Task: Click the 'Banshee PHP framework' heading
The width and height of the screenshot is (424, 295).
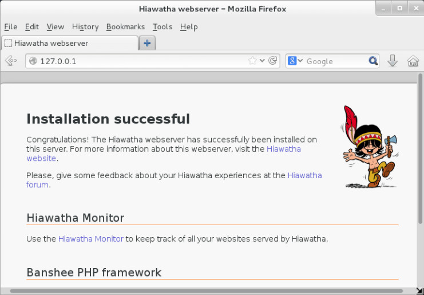Action: 94,272
